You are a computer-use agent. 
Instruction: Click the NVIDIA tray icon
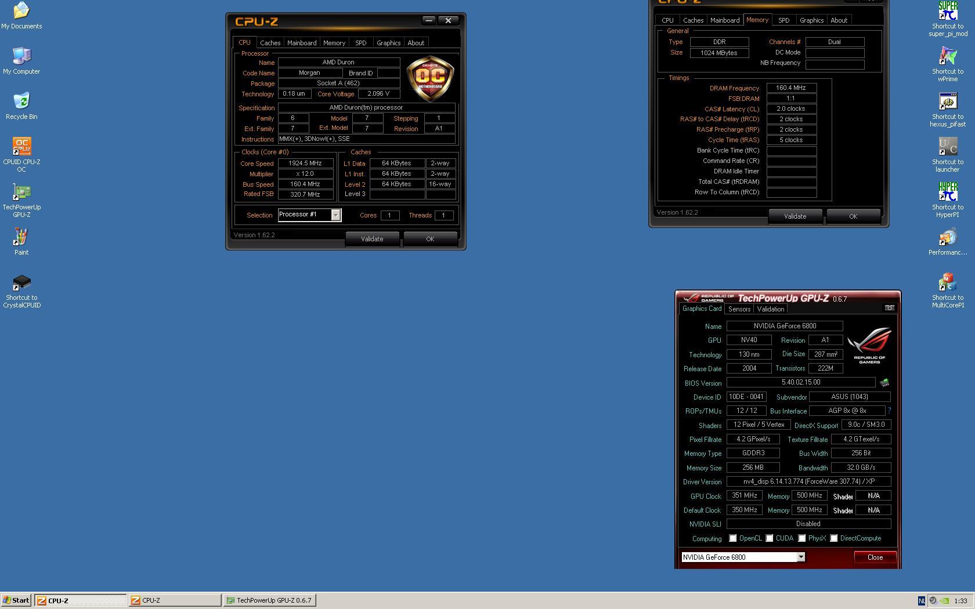944,601
